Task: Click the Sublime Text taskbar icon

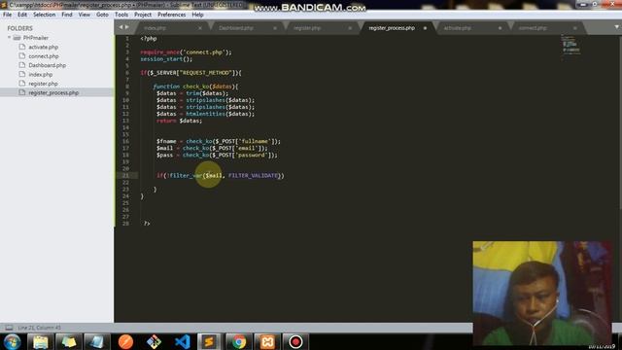Action: point(210,341)
